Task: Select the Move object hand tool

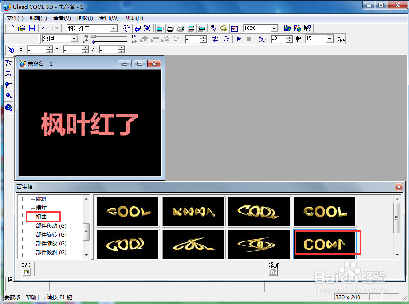Action: click(127, 28)
